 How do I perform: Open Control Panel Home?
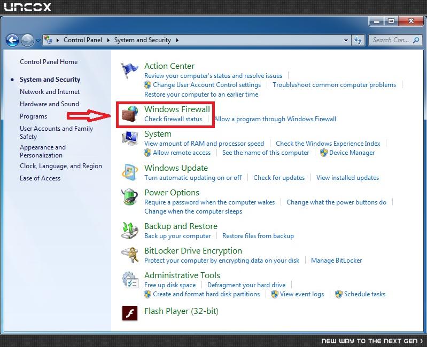coord(49,62)
